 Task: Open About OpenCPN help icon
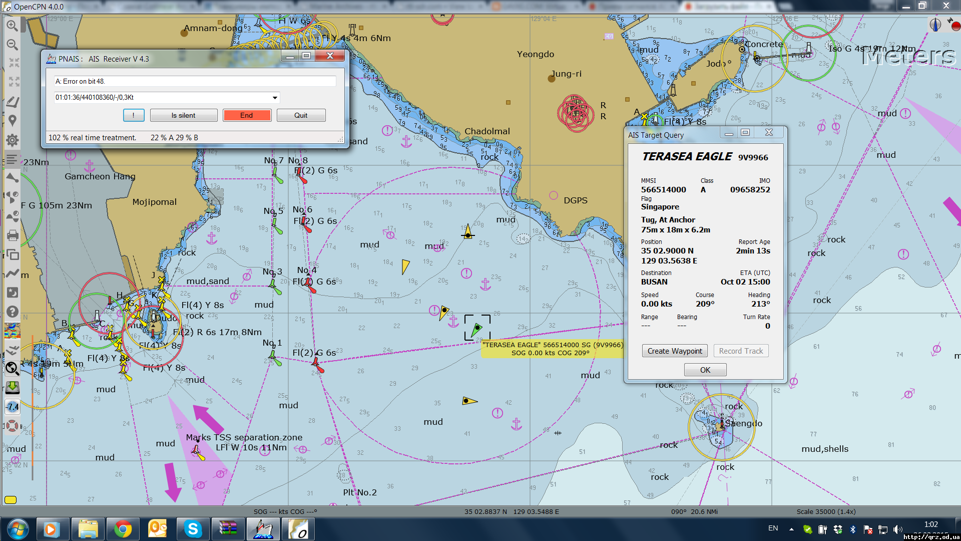(x=12, y=312)
